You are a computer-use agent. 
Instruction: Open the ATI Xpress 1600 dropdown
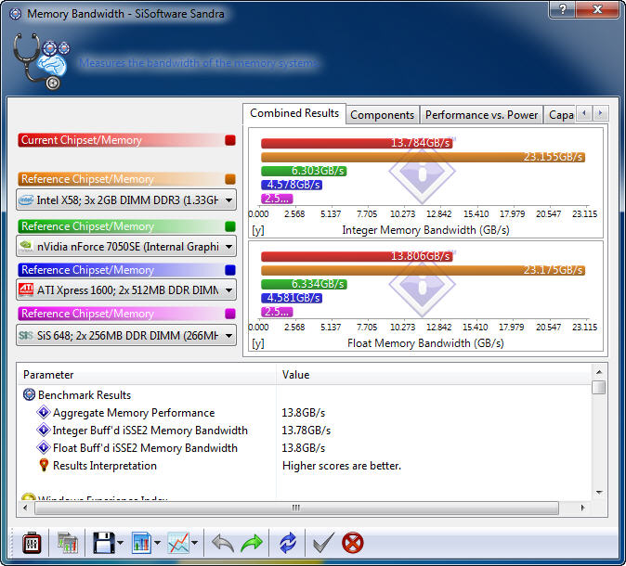point(126,290)
